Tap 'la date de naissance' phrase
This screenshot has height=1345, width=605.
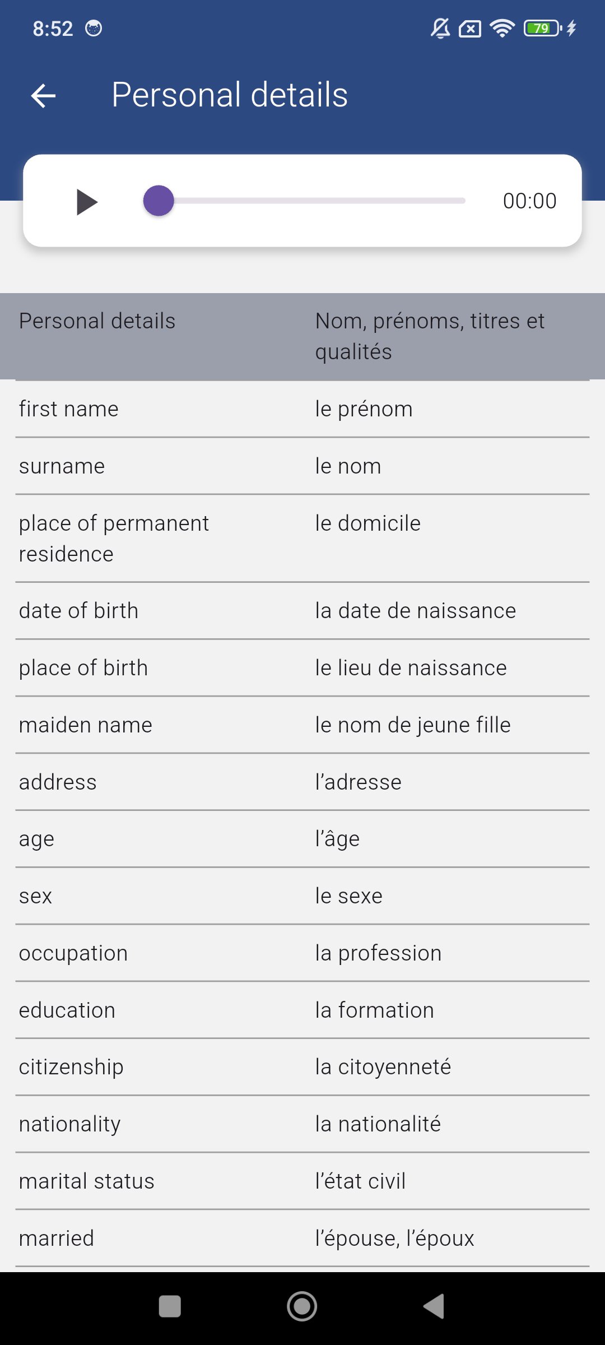[415, 611]
